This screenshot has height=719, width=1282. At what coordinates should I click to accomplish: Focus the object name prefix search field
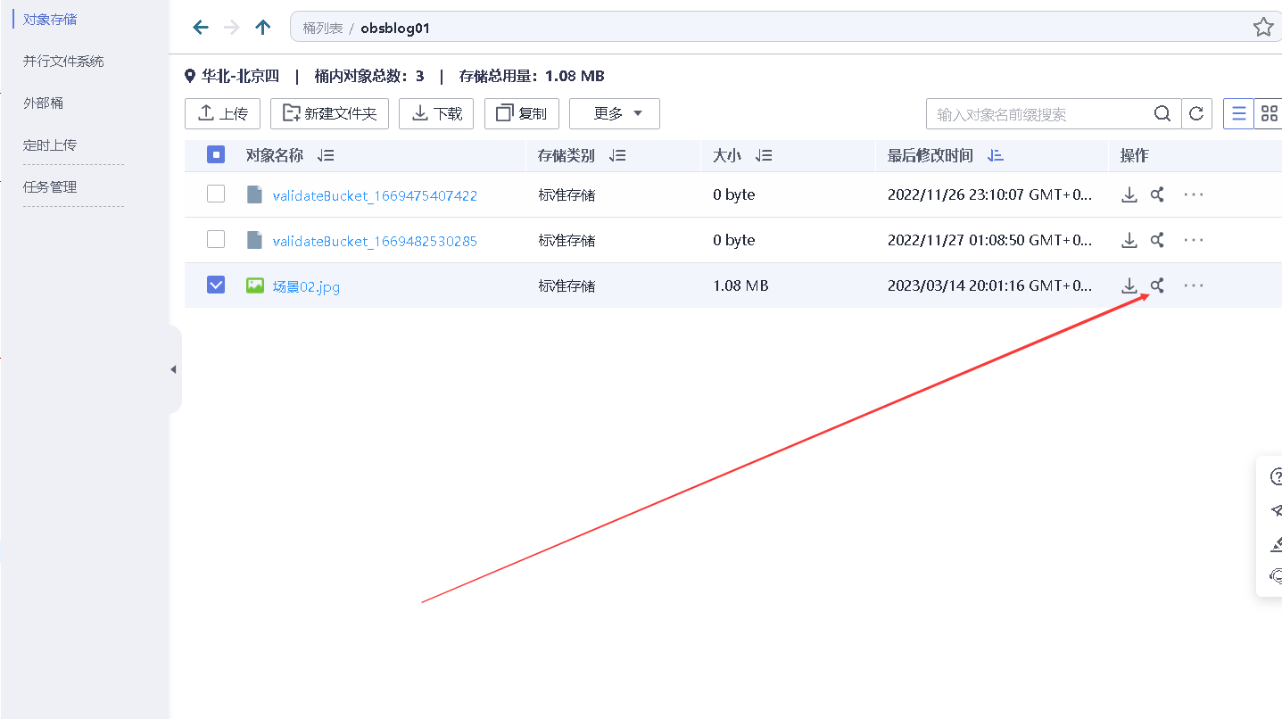point(1040,113)
